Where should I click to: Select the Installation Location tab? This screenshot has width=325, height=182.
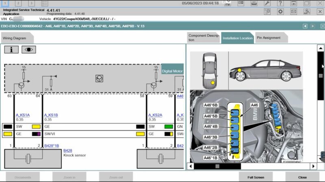pos(238,38)
